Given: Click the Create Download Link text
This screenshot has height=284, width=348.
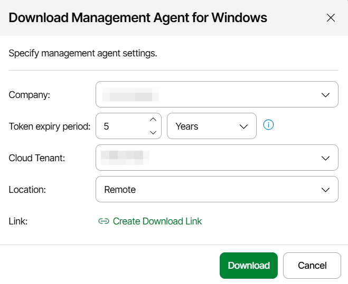Looking at the screenshot, I should (x=157, y=221).
